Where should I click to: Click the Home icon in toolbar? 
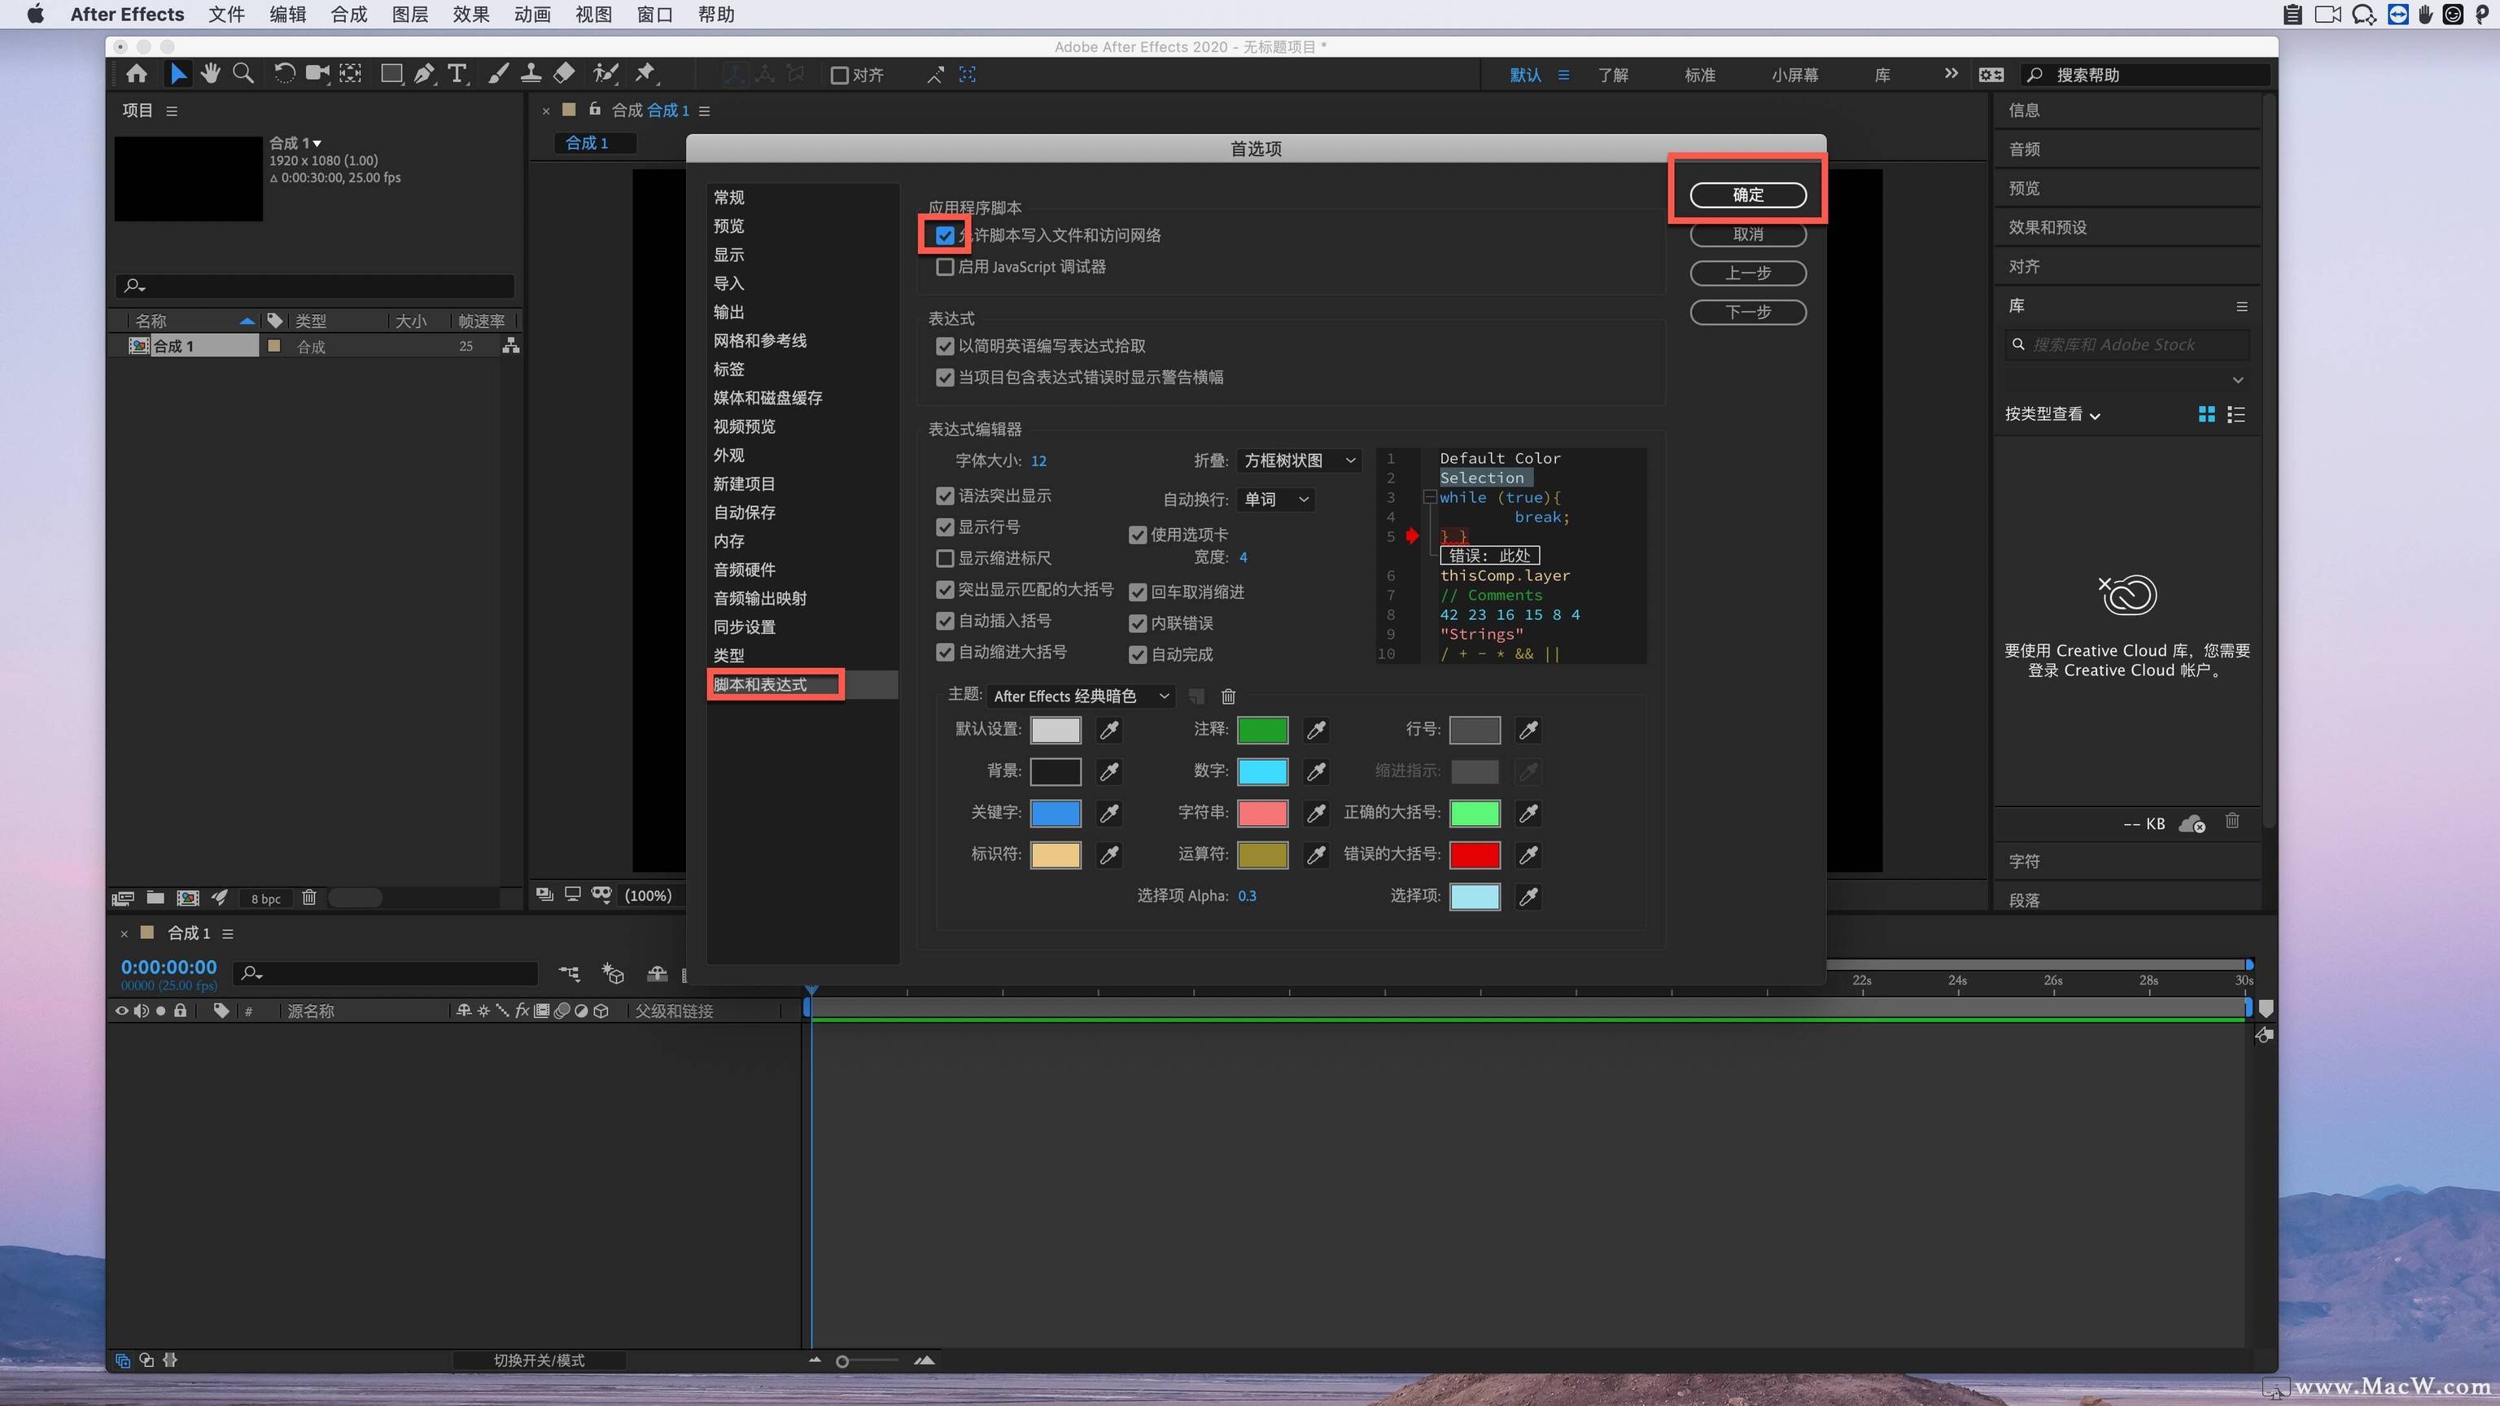[x=137, y=74]
